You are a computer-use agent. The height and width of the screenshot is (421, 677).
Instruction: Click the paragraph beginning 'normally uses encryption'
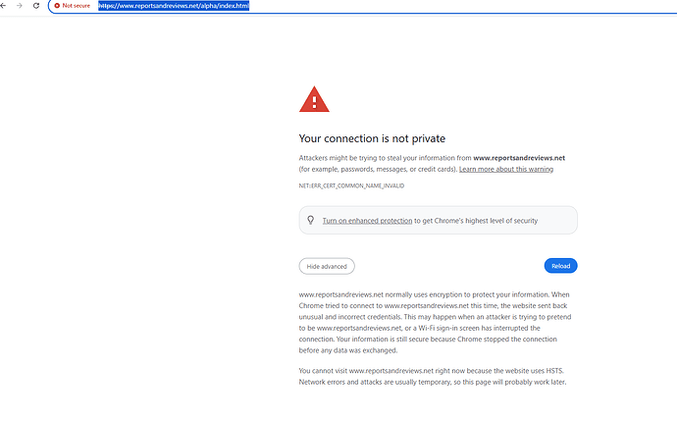(x=435, y=322)
